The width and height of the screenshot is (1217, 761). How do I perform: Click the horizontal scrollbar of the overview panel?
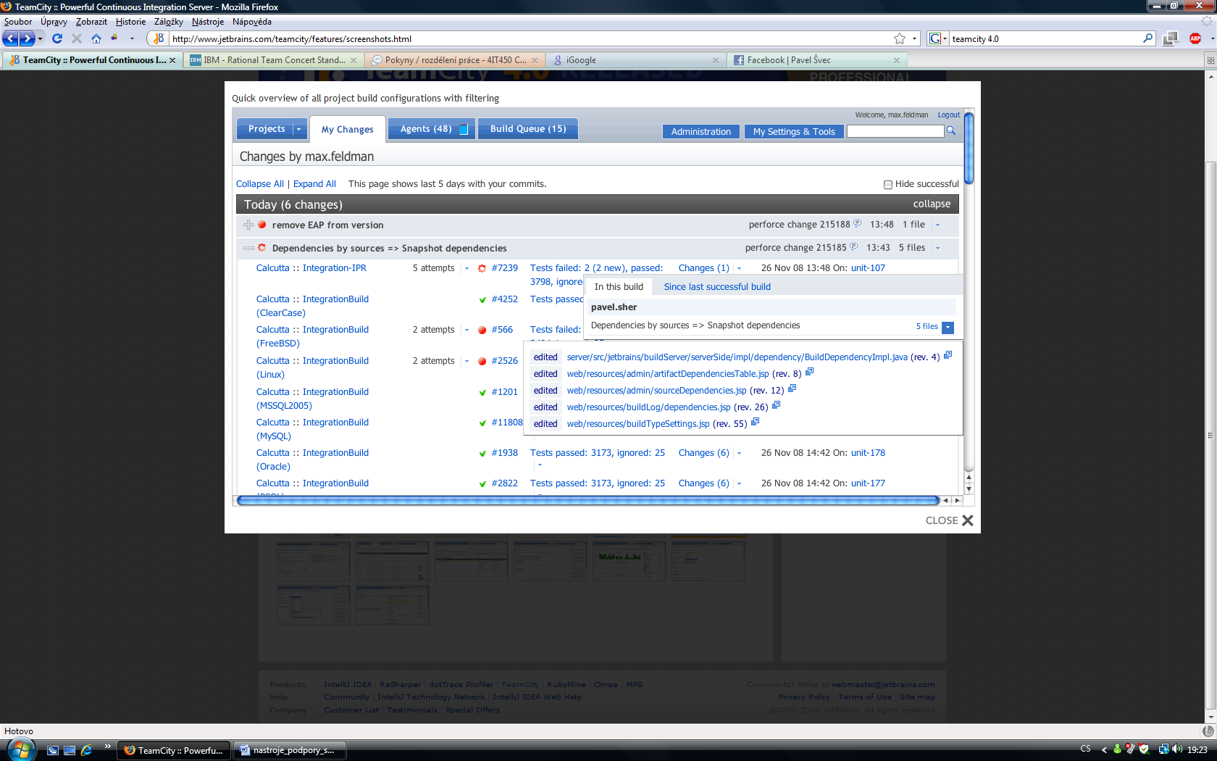[x=588, y=500]
